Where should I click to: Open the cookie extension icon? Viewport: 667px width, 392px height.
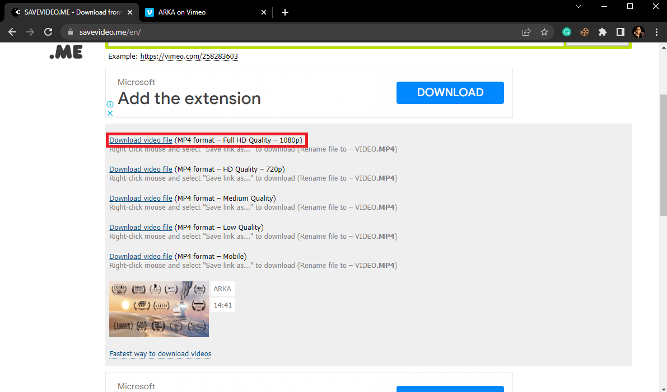(585, 32)
